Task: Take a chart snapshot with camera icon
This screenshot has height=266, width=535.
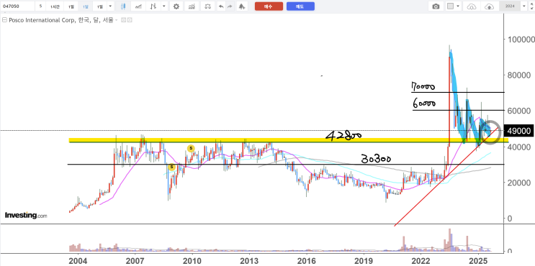Action: click(x=436, y=6)
